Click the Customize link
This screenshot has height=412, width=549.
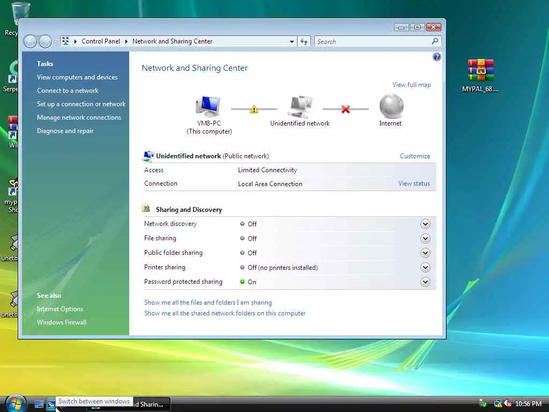(415, 156)
